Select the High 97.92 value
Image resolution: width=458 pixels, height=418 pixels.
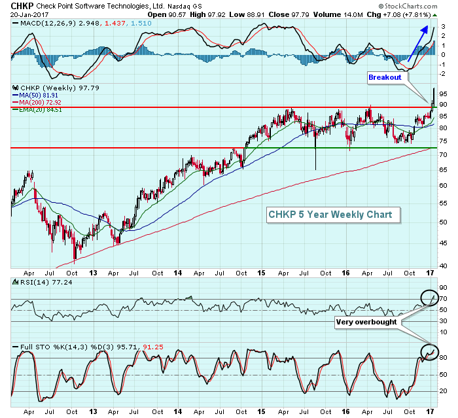(207, 14)
